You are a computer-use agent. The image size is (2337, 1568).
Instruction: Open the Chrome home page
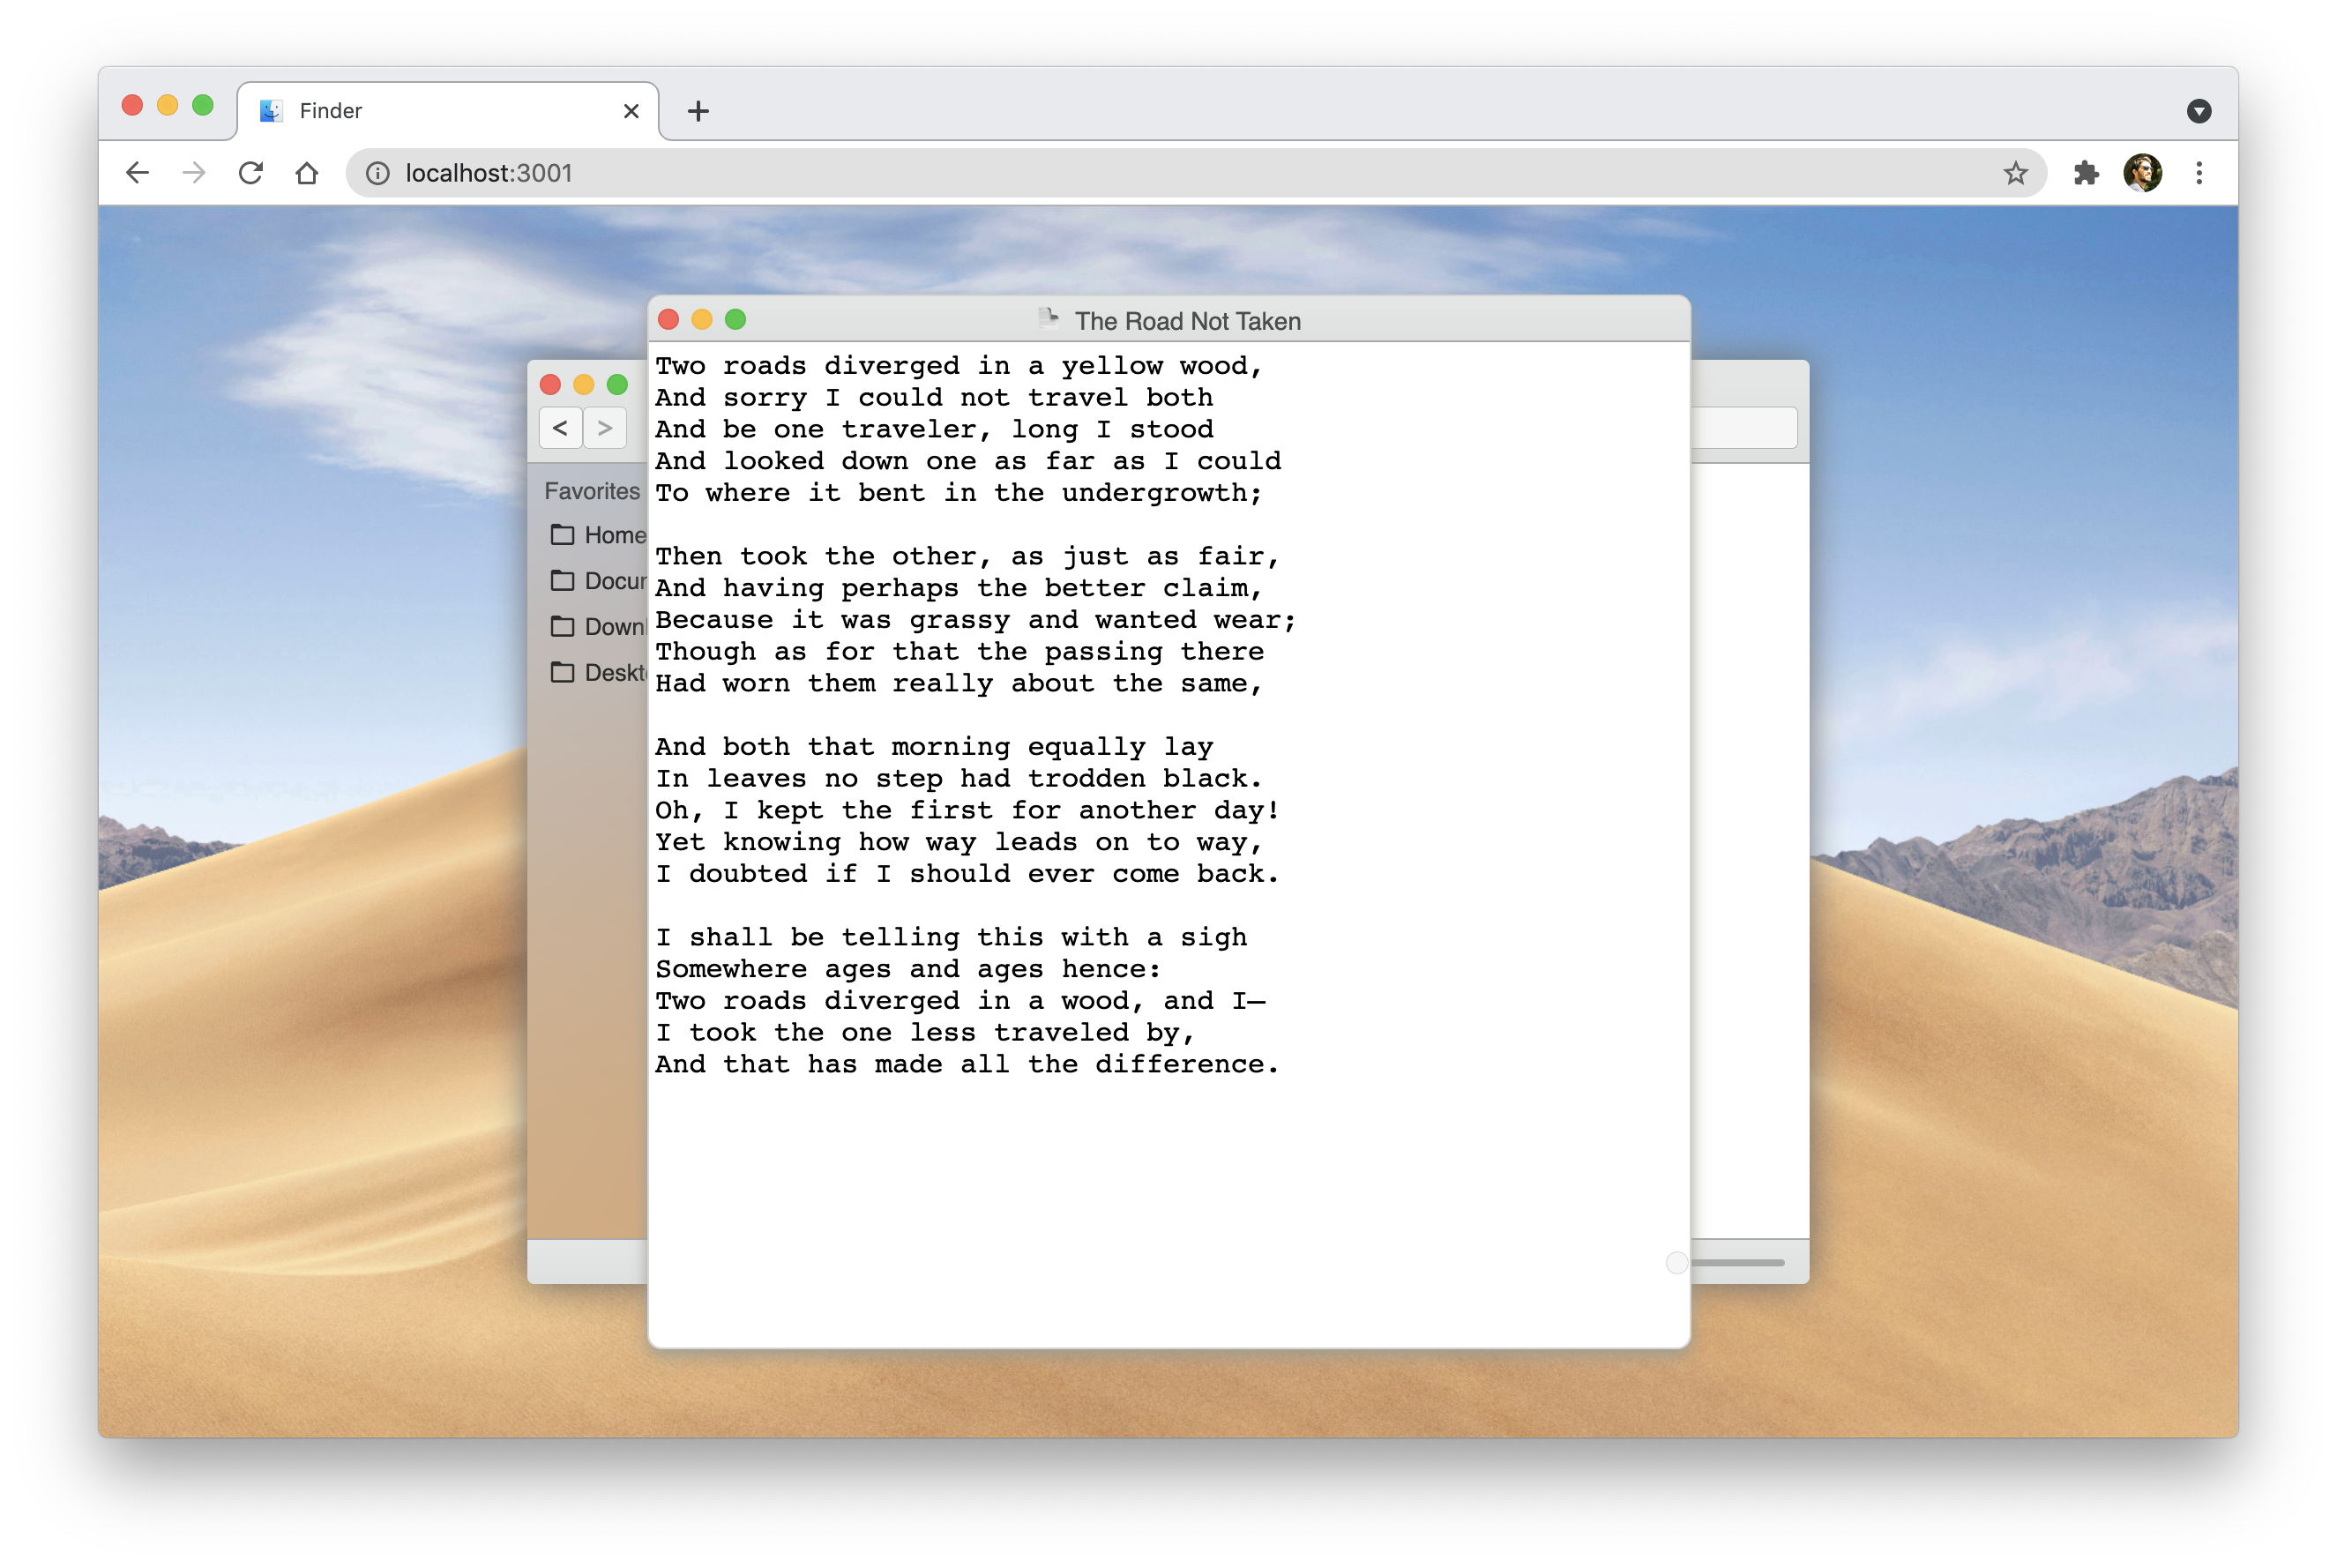pyautogui.click(x=307, y=173)
